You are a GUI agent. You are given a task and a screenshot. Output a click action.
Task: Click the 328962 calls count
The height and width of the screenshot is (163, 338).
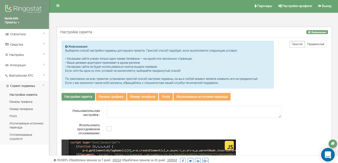click(172, 160)
